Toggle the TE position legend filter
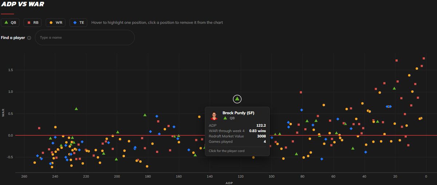The width and height of the screenshot is (437, 185). click(79, 22)
